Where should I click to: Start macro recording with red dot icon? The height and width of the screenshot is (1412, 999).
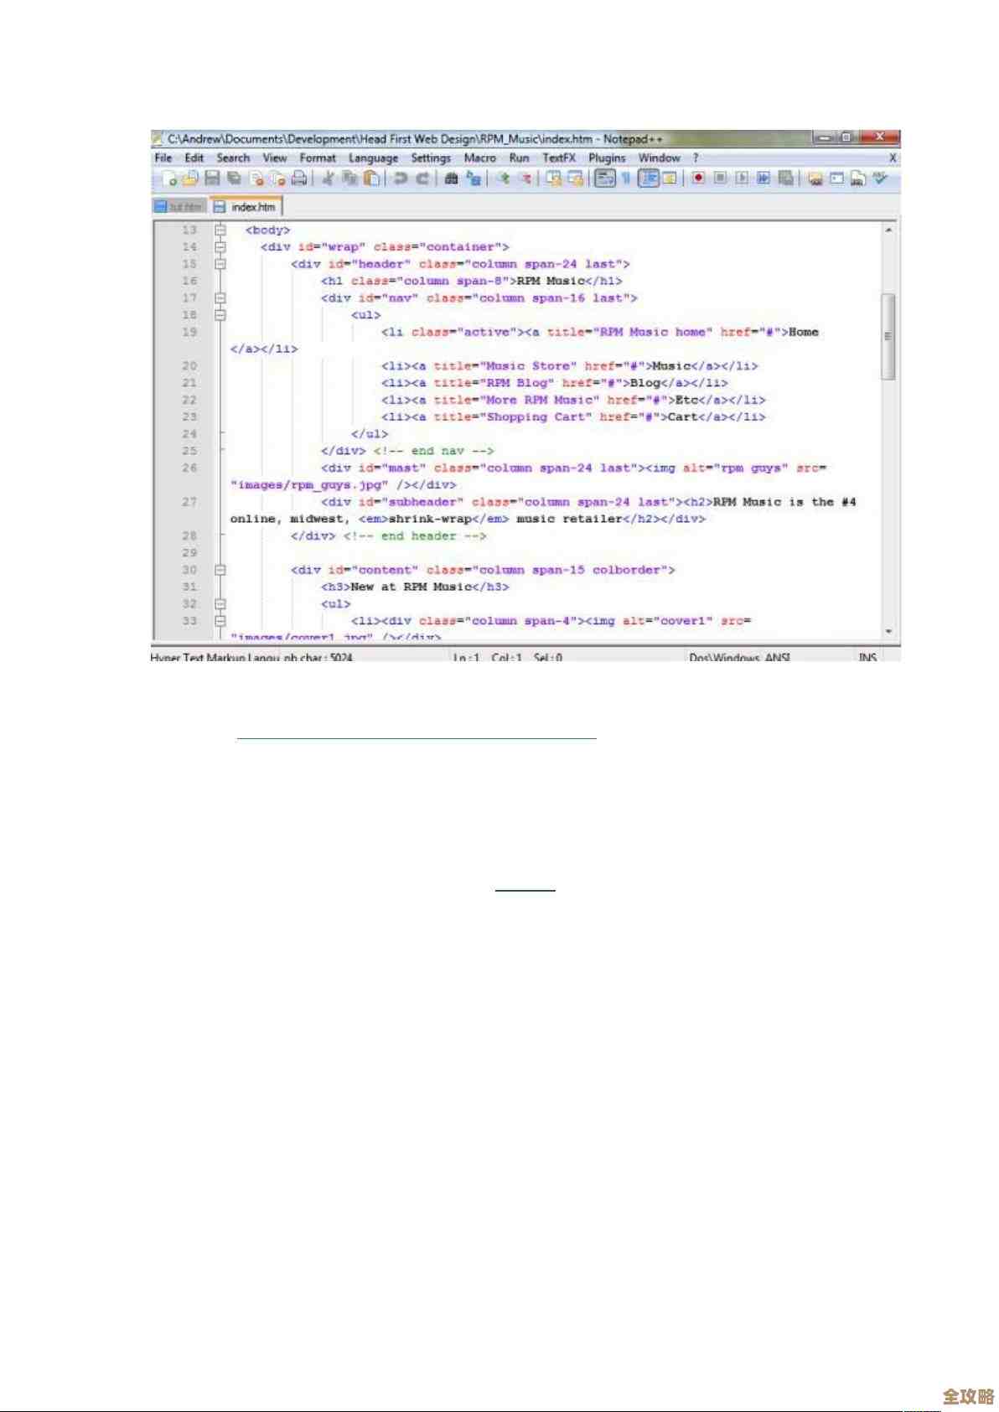(x=698, y=178)
